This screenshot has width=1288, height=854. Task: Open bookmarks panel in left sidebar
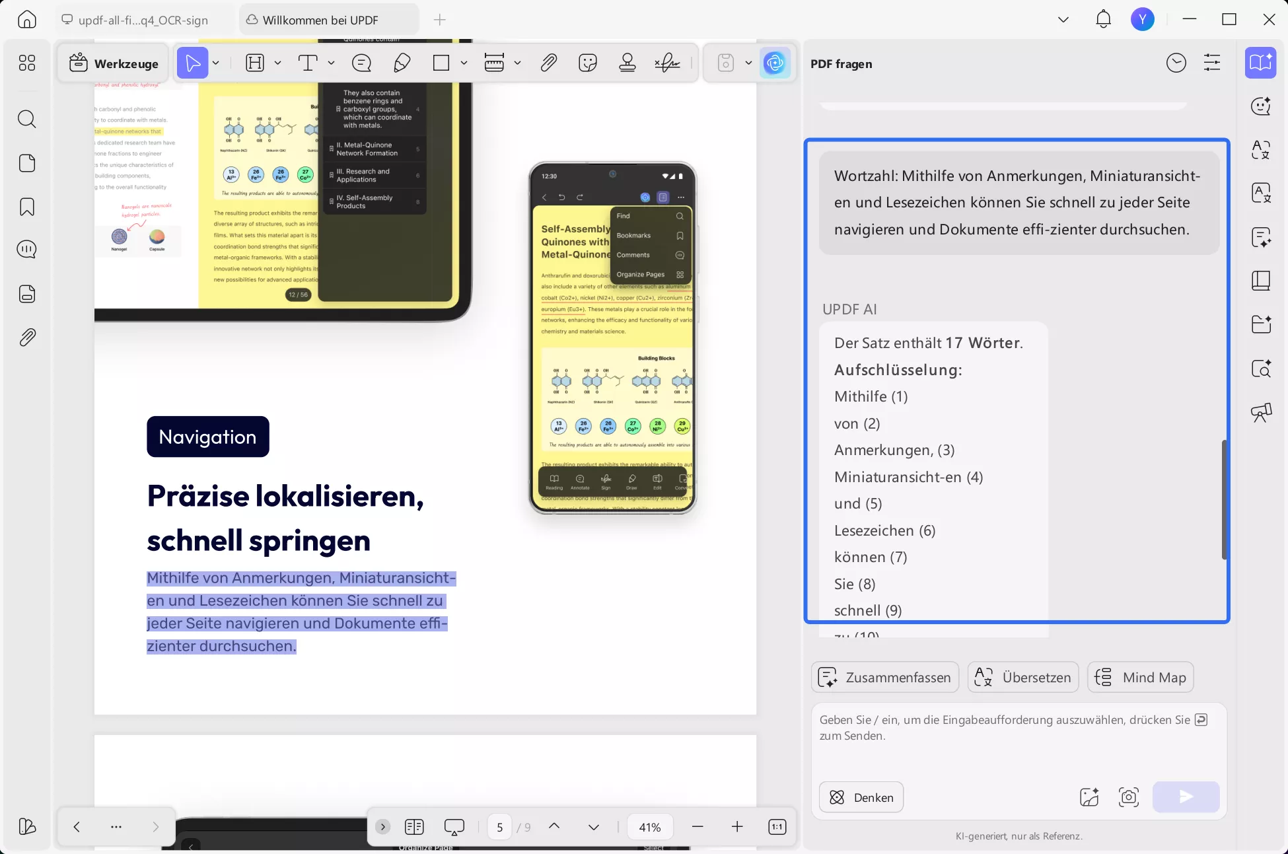tap(27, 207)
